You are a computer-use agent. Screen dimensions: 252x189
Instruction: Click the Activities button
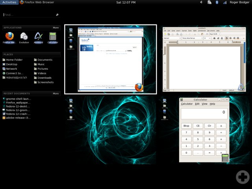coord(9,2)
